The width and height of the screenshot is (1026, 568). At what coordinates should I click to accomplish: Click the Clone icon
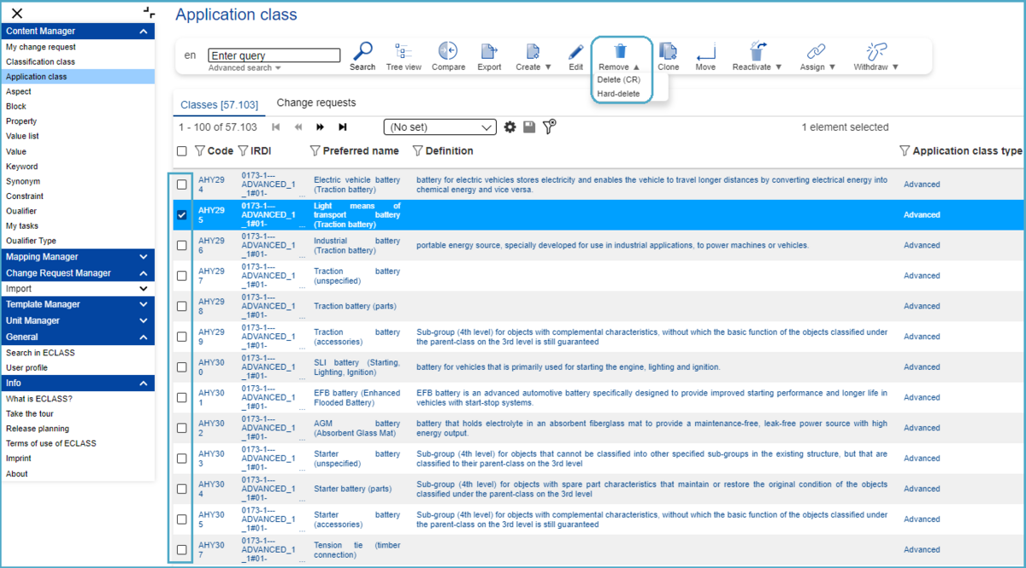(x=669, y=52)
